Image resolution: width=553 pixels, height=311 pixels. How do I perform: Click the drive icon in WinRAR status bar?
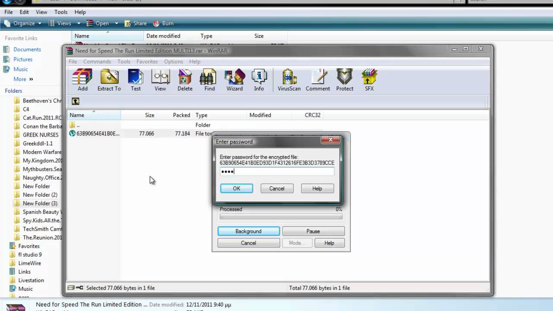71,288
